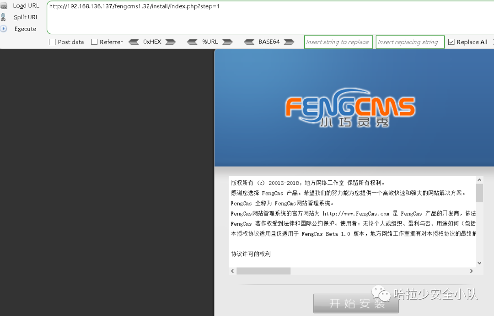Click the Split URL icon
This screenshot has height=316, width=494.
click(x=3, y=17)
